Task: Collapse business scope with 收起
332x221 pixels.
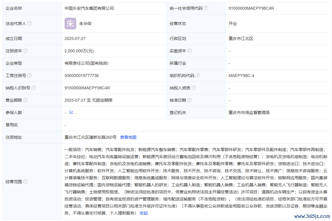Action: click(x=144, y=213)
